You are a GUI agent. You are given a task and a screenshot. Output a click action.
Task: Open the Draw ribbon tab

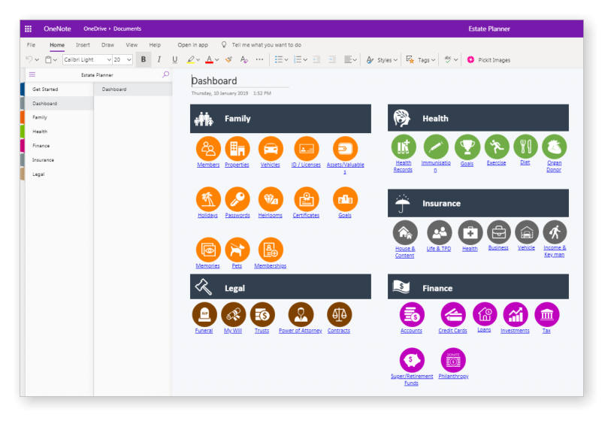pyautogui.click(x=108, y=45)
